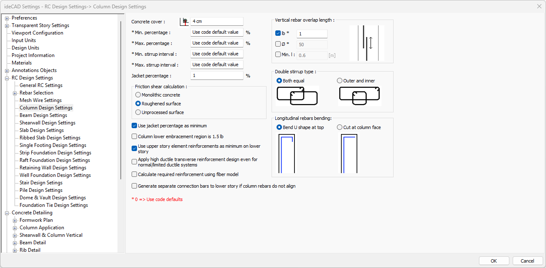546x268 pixels.
Task: Expand the Preferences tree node
Action: pos(7,18)
